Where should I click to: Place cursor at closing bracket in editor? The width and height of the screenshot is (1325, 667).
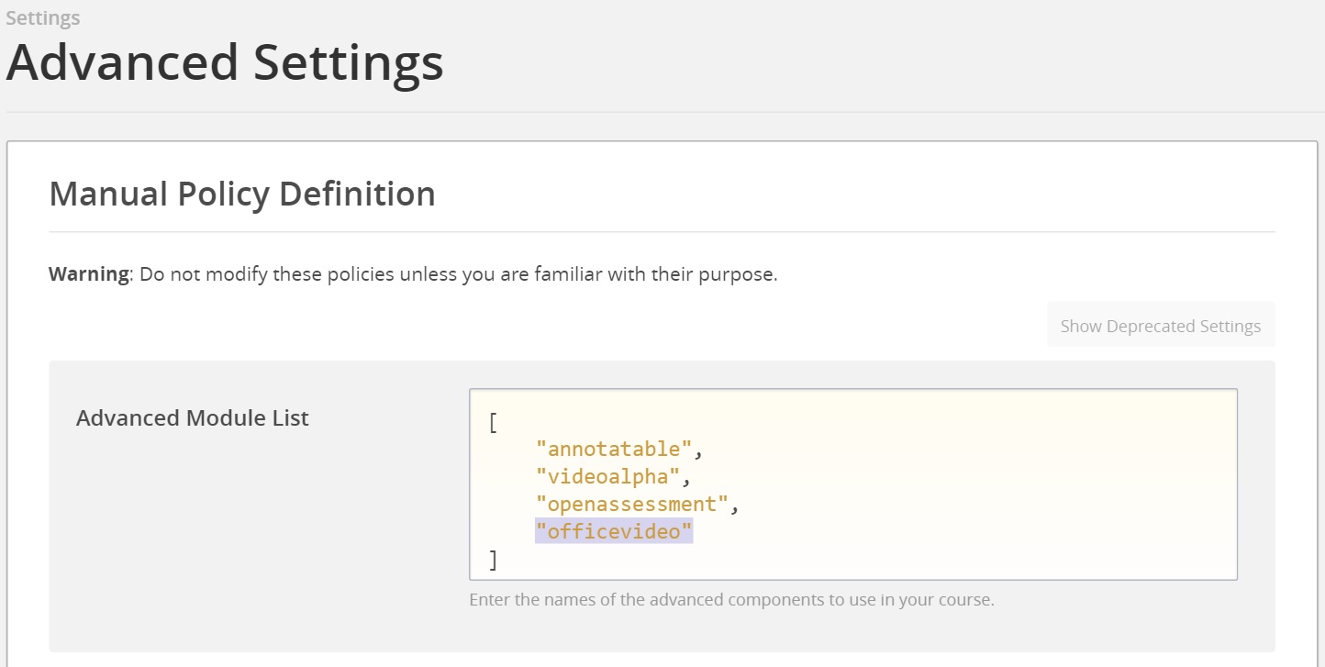point(494,559)
